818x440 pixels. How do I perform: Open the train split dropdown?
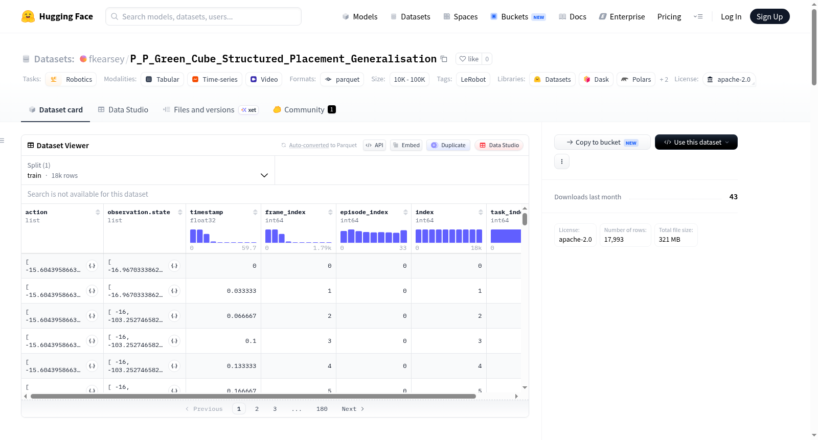(148, 170)
